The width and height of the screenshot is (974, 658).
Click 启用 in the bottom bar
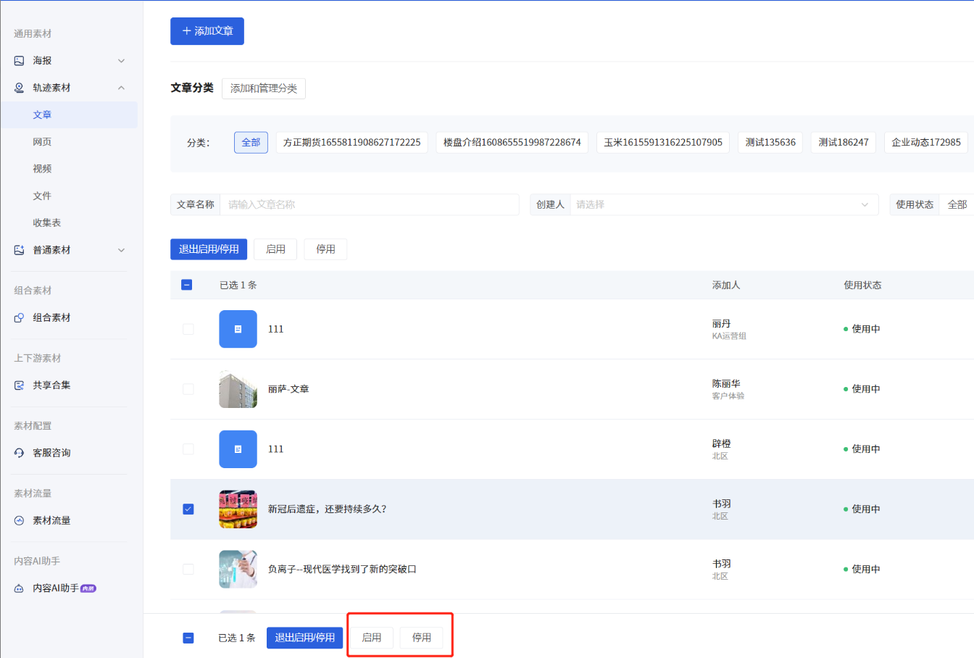[372, 638]
